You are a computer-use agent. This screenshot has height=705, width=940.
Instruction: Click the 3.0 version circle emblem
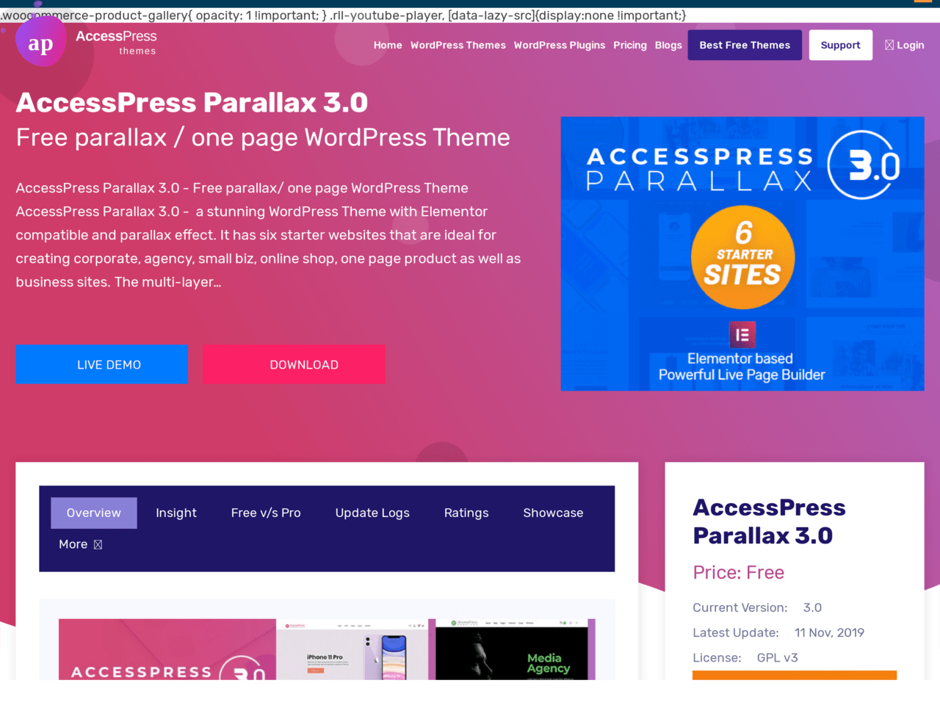[864, 165]
